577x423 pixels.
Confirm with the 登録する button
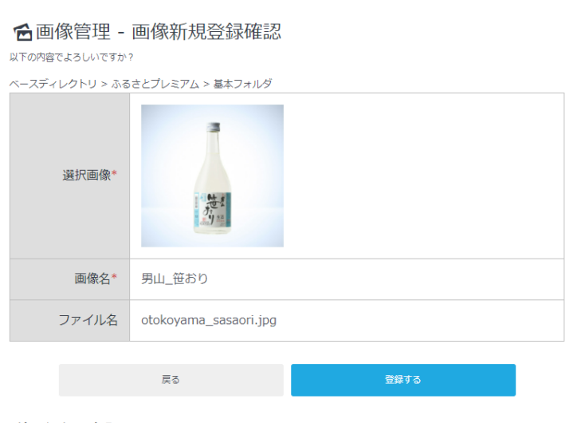point(402,380)
